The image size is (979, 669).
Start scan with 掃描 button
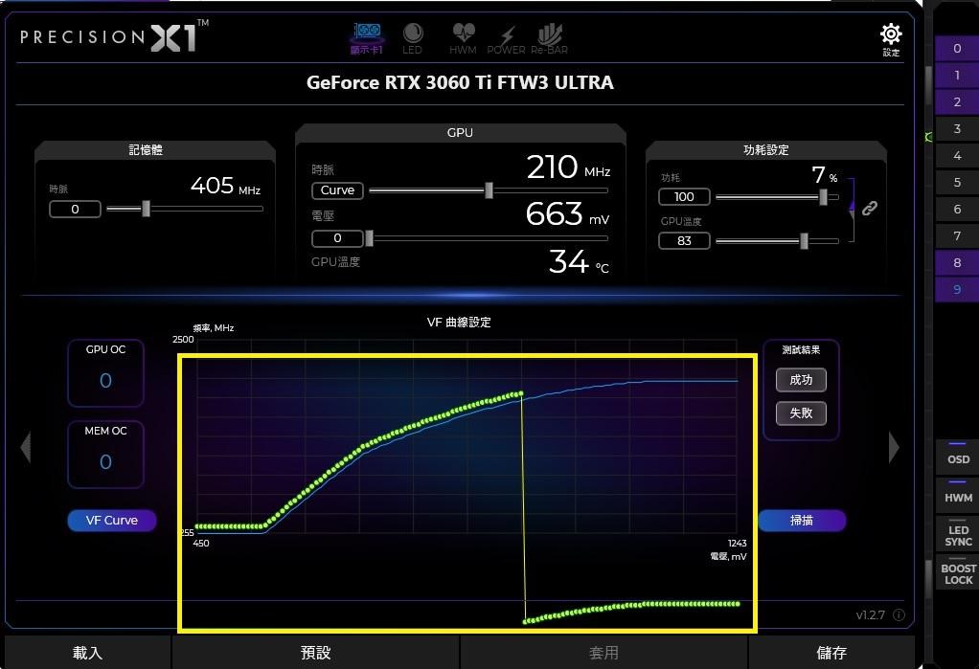coord(803,521)
